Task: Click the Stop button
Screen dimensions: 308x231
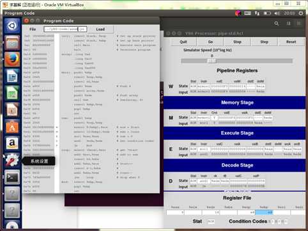Action: [x=237, y=42]
